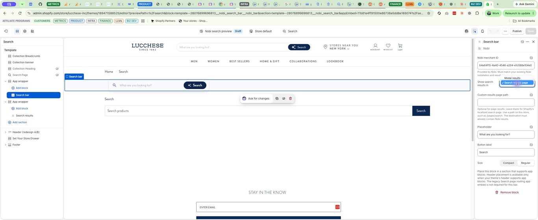The image size is (538, 220).
Task: Delete block using trash icon in floating toolbar
Action: click(290, 99)
